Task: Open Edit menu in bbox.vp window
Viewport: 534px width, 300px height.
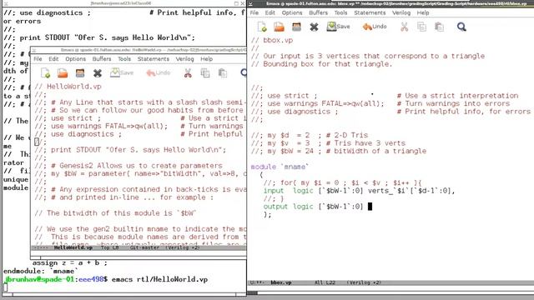Action: point(270,12)
